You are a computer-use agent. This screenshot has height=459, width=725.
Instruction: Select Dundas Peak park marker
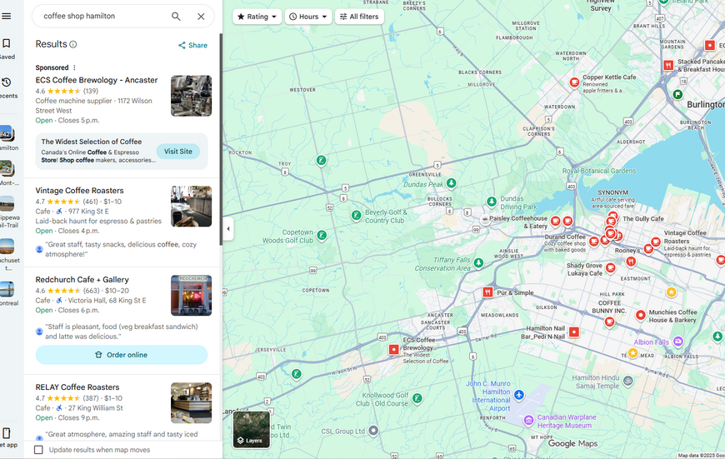(x=452, y=183)
